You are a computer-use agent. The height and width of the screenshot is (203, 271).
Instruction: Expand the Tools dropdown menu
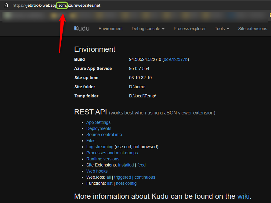pos(222,29)
